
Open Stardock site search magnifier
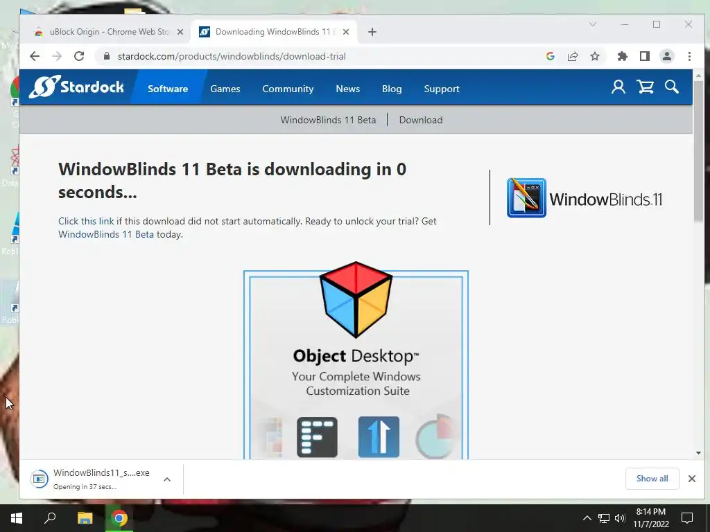671,87
